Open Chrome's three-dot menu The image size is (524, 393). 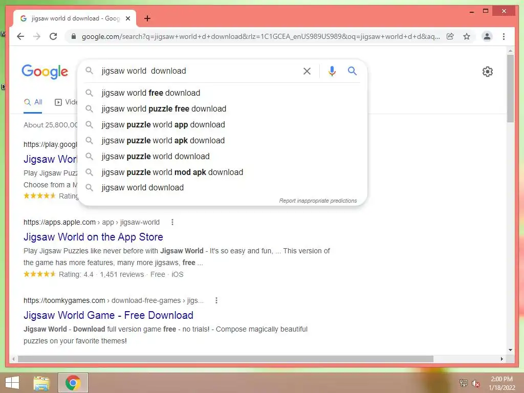point(504,36)
